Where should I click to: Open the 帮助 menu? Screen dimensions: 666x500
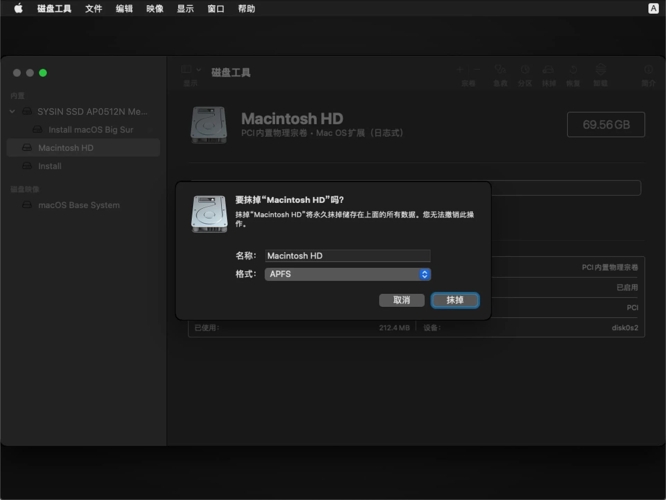[x=246, y=8]
